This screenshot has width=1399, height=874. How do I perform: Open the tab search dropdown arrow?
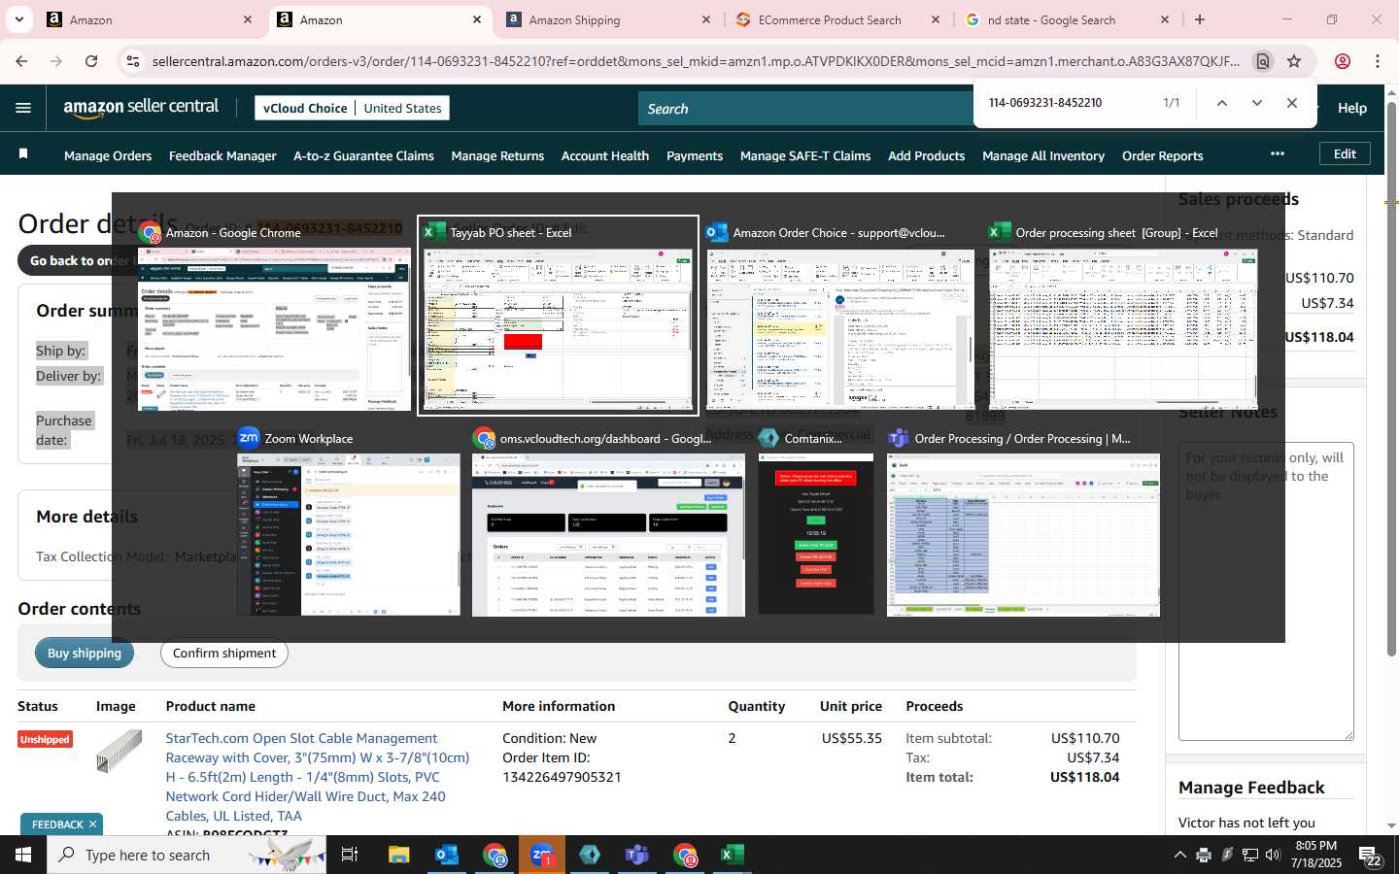tap(18, 19)
